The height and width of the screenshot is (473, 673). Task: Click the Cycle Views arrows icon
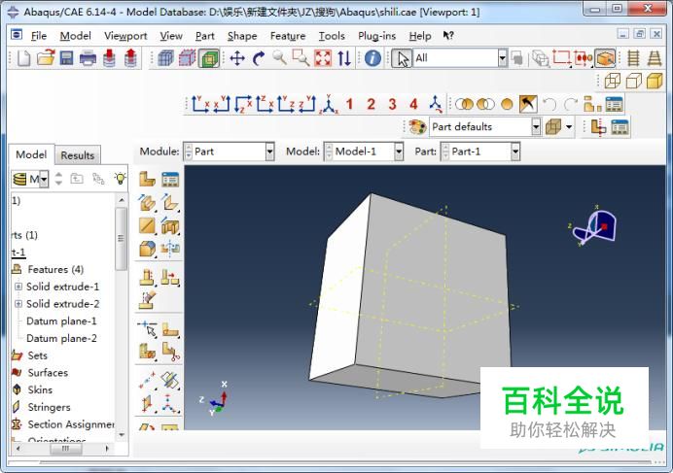pos(344,58)
